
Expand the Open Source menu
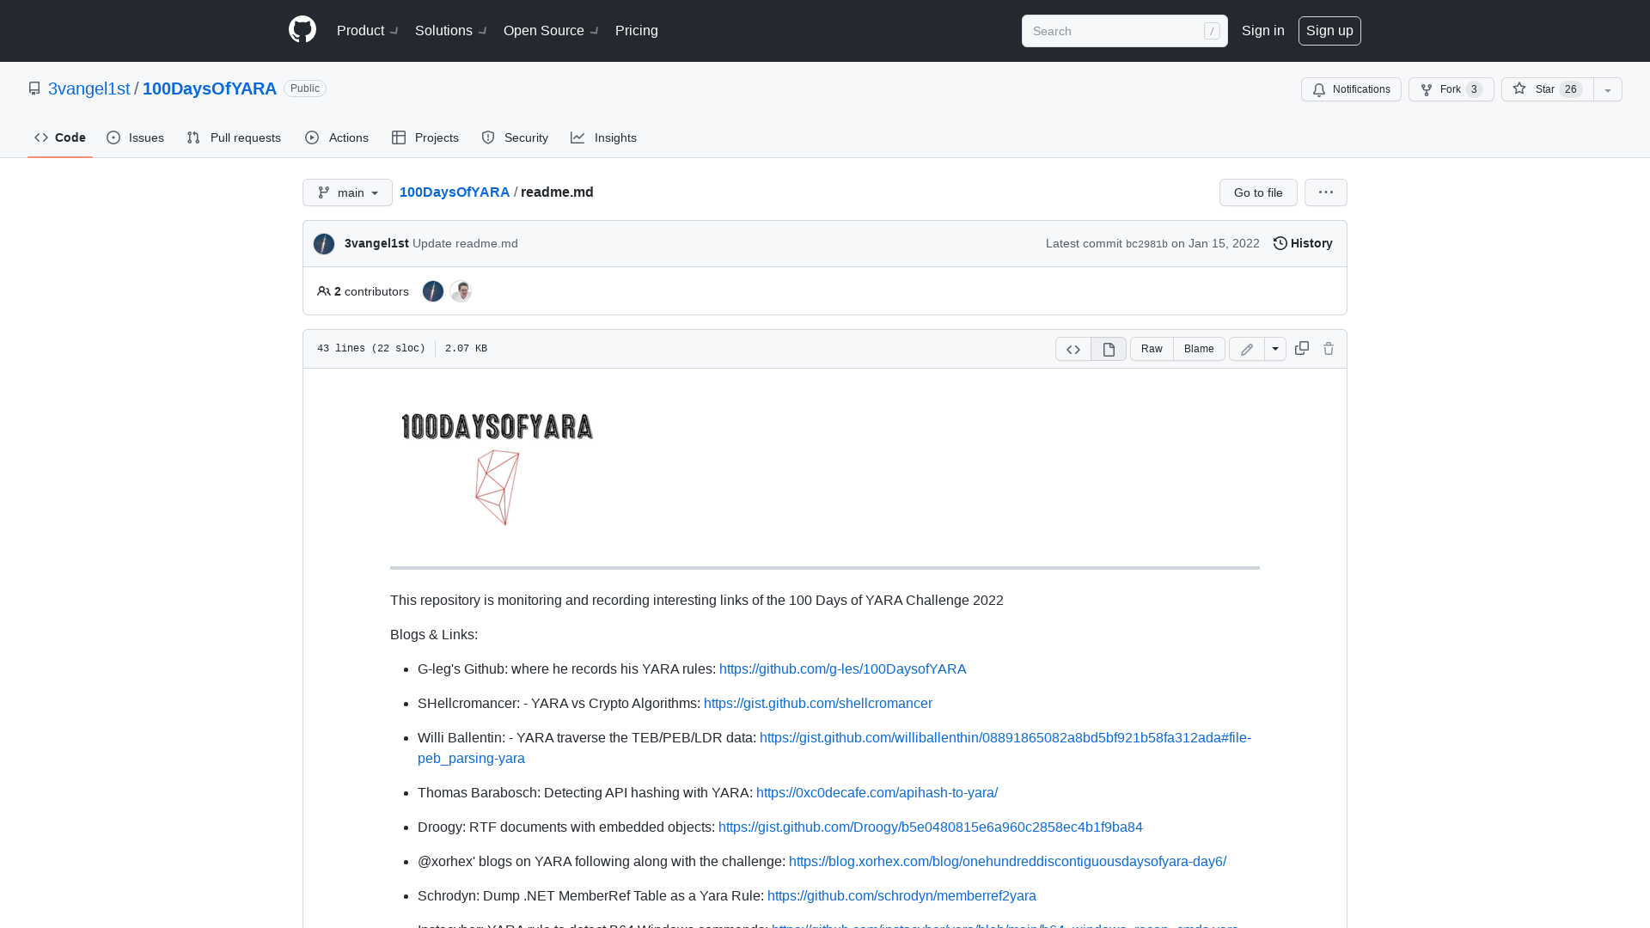click(x=551, y=30)
